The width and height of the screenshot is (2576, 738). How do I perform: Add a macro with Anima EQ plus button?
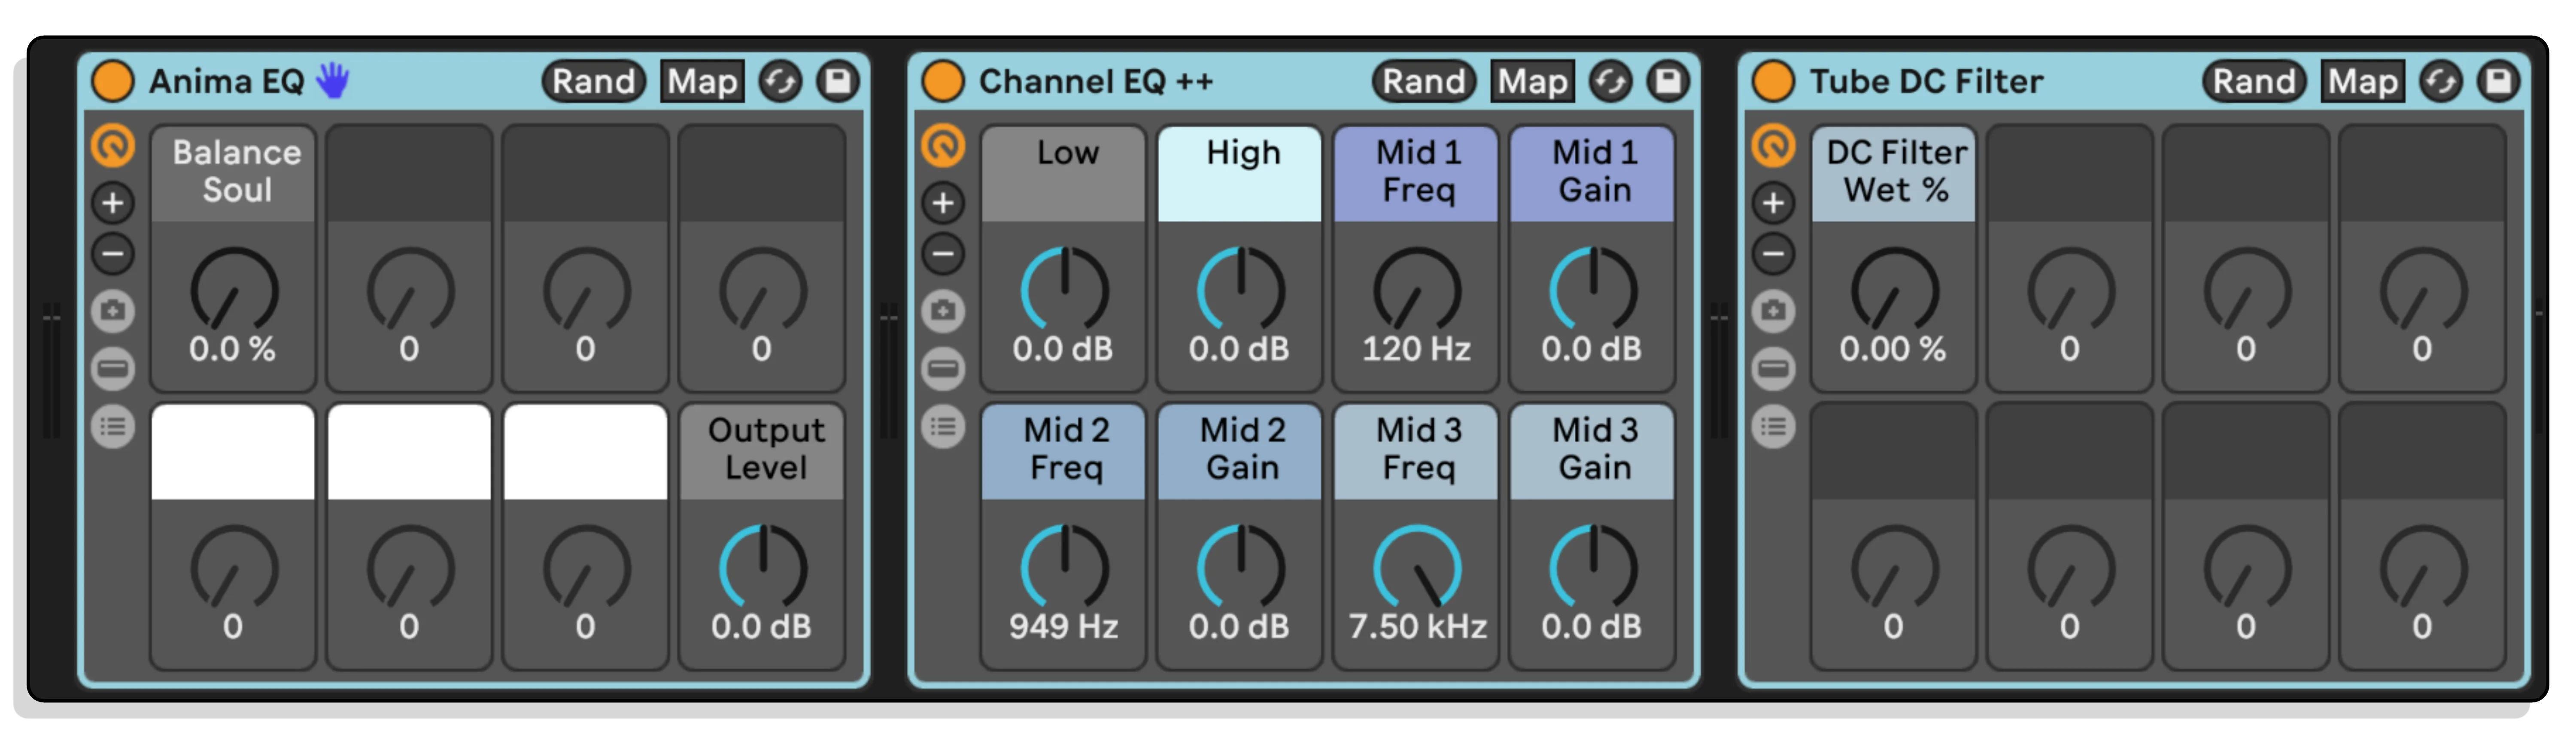(113, 203)
